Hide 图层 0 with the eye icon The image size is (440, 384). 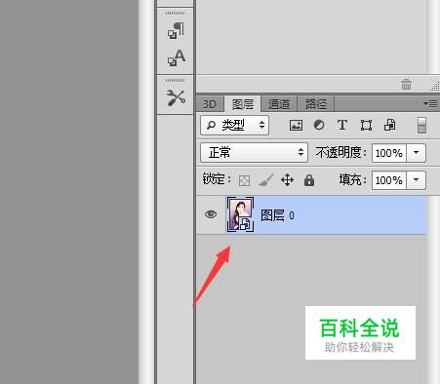211,214
